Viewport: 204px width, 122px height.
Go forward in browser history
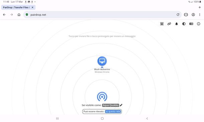[x=12, y=15]
